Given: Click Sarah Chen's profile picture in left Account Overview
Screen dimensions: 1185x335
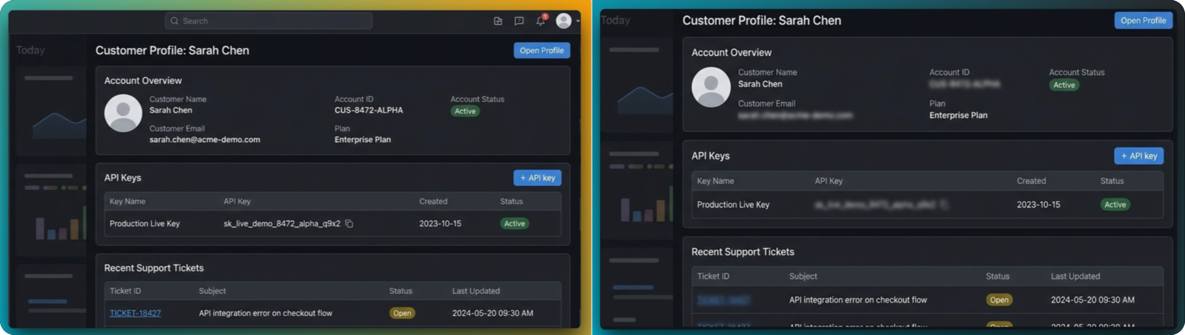Looking at the screenshot, I should pos(123,114).
